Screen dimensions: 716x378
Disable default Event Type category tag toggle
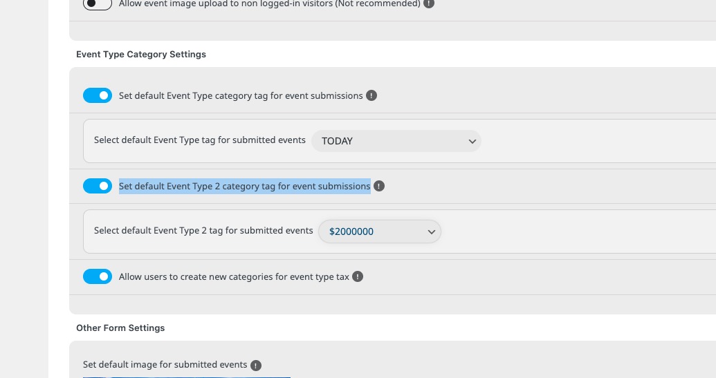tap(98, 95)
